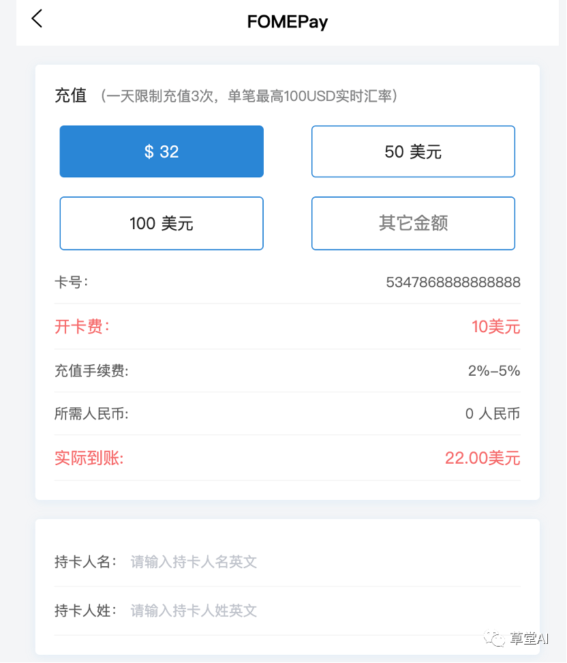Select the $ 32 recharge amount
Viewport: 567px width, 663px height.
click(162, 151)
